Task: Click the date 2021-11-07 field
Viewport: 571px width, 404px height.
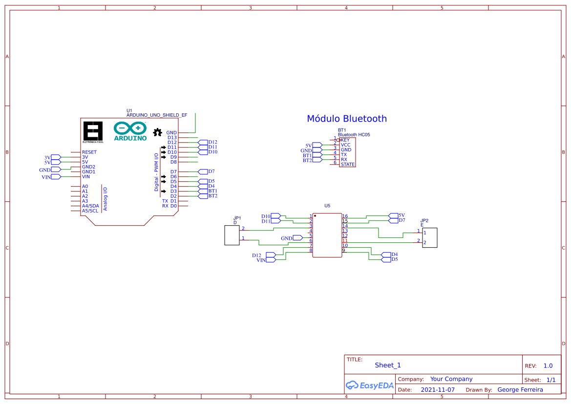Action: coord(437,389)
